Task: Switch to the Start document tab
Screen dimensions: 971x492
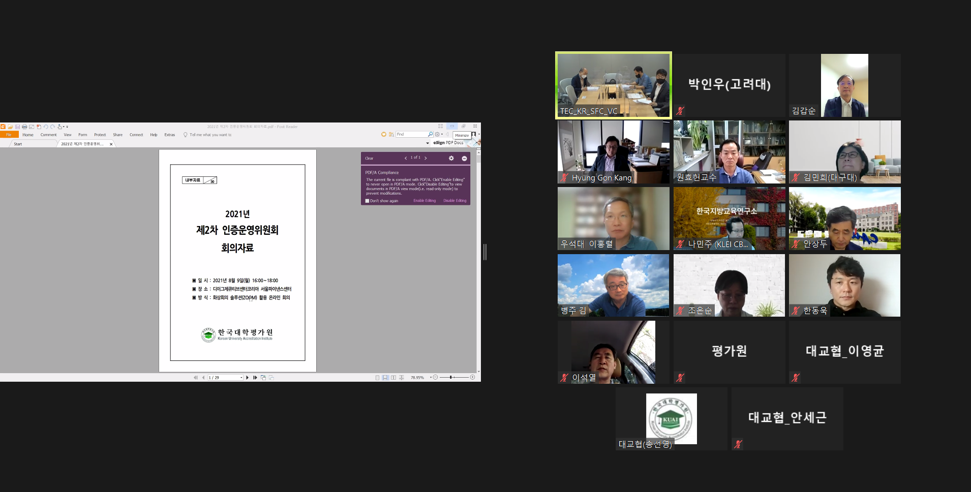Action: coord(18,144)
